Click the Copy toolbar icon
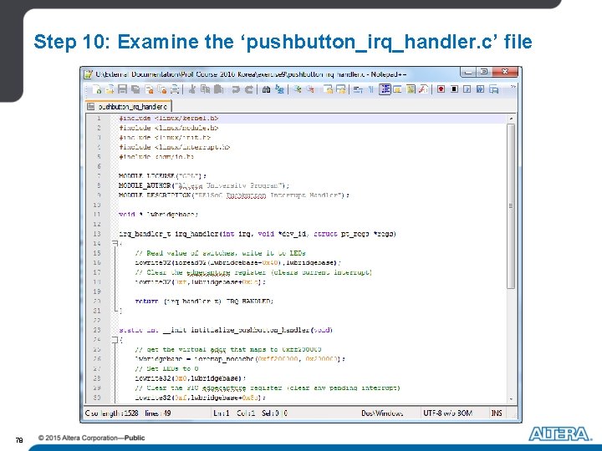The height and width of the screenshot is (451, 602). coord(206,89)
